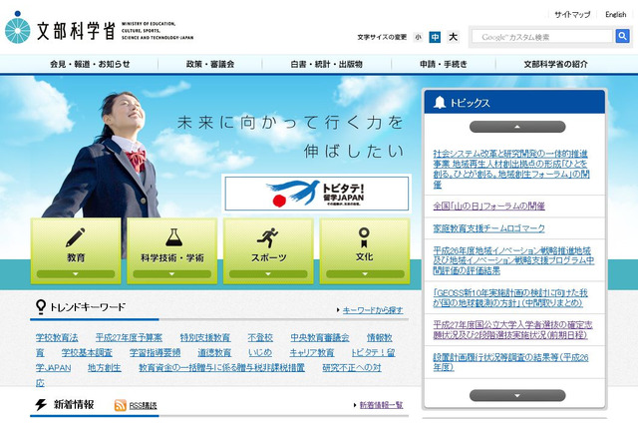Open 白書・統計・出版物 menu
The height and width of the screenshot is (425, 638).
pyautogui.click(x=326, y=64)
